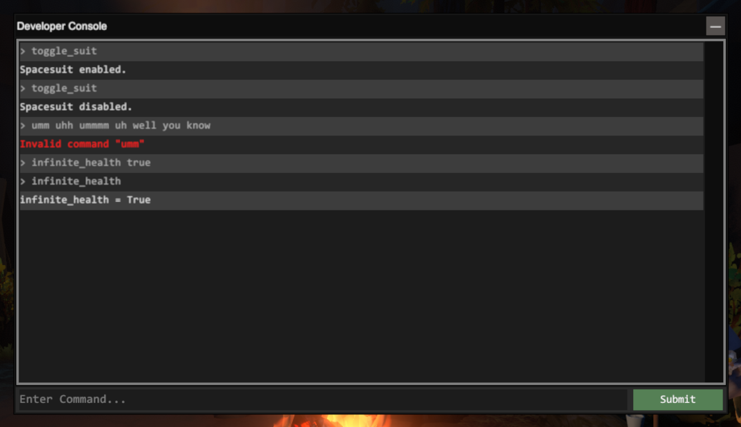
Task: Click the prompt arrow before infinite_health true
Action: click(x=23, y=163)
